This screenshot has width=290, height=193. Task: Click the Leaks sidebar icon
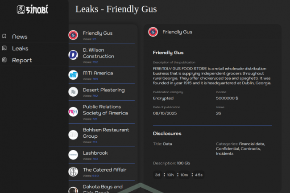coord(4,48)
